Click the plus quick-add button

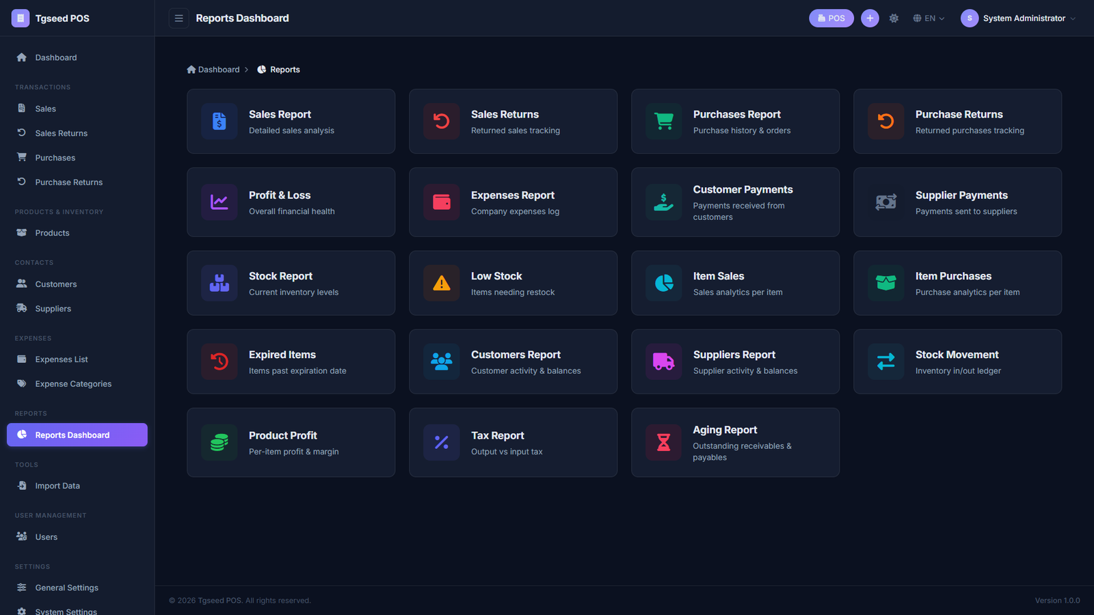(870, 18)
